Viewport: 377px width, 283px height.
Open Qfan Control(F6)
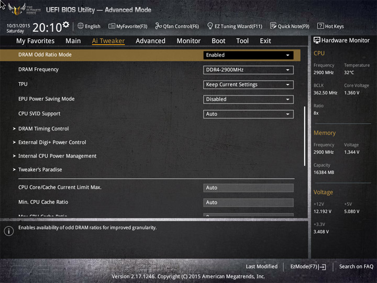tap(177, 26)
